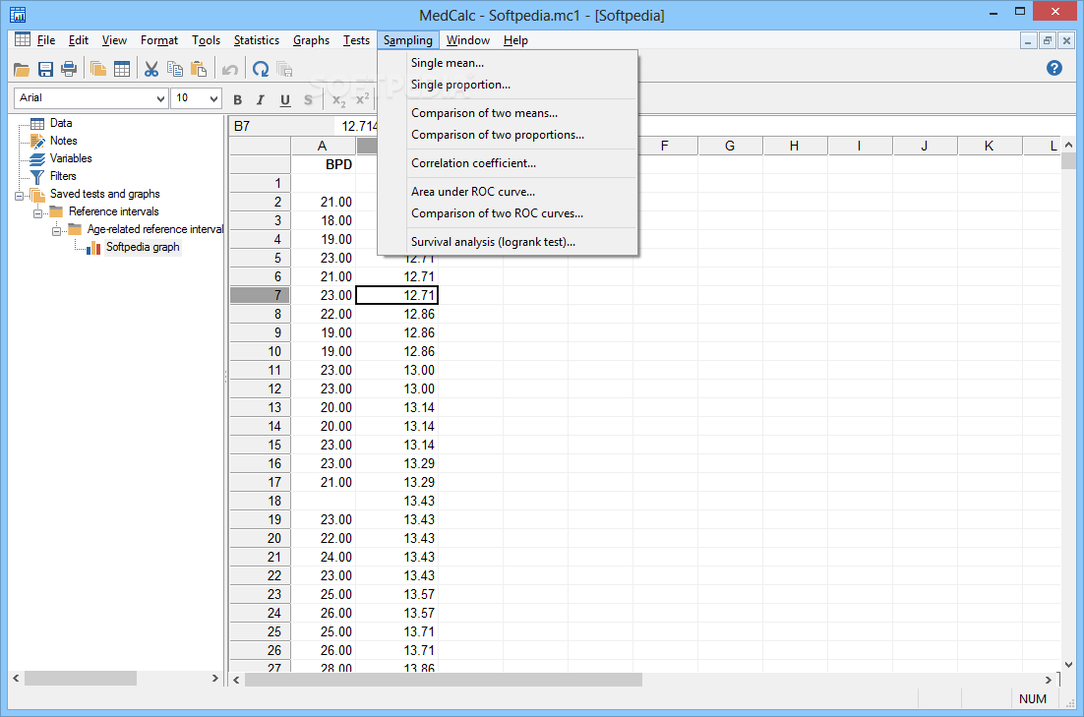Toggle superscript X2 button
This screenshot has width=1084, height=717.
tap(362, 99)
